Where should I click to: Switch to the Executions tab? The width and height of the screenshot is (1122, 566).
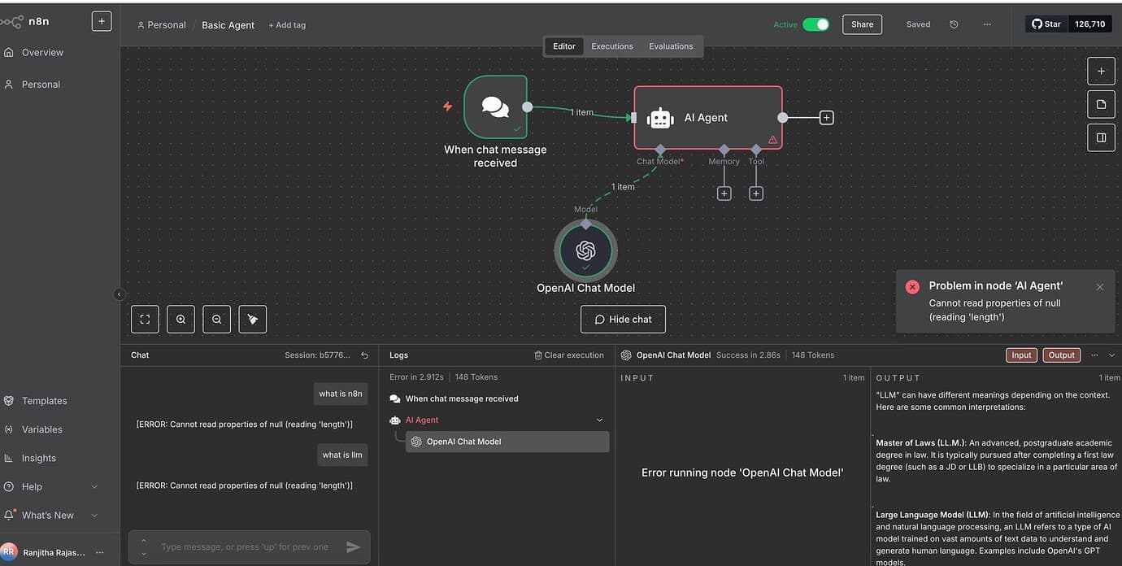[611, 46]
